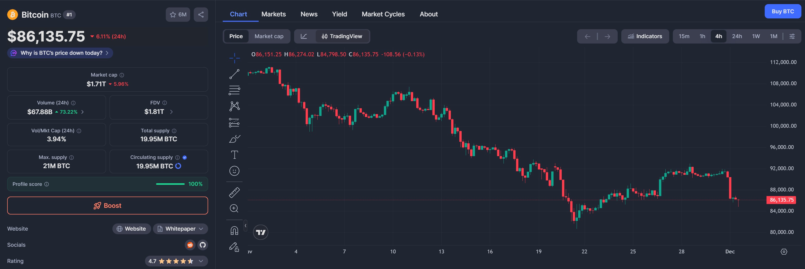
Task: Open the emoji sticker tool
Action: click(x=234, y=171)
